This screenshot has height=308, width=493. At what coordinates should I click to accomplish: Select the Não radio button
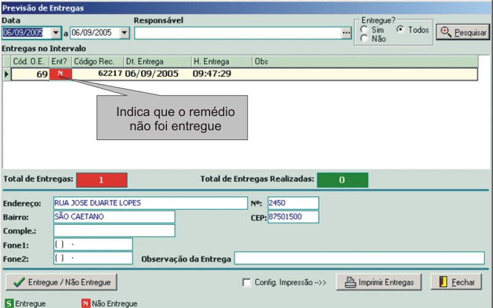point(364,38)
